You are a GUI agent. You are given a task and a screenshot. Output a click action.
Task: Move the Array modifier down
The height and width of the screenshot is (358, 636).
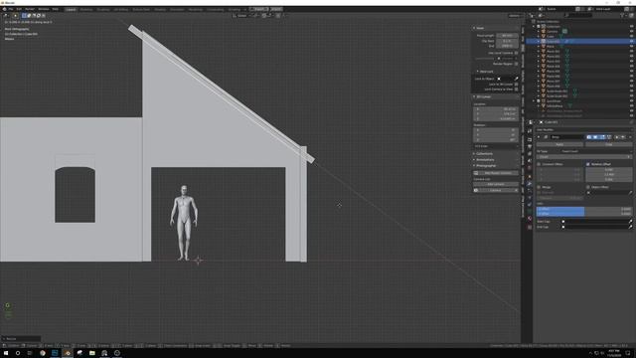pyautogui.click(x=623, y=137)
